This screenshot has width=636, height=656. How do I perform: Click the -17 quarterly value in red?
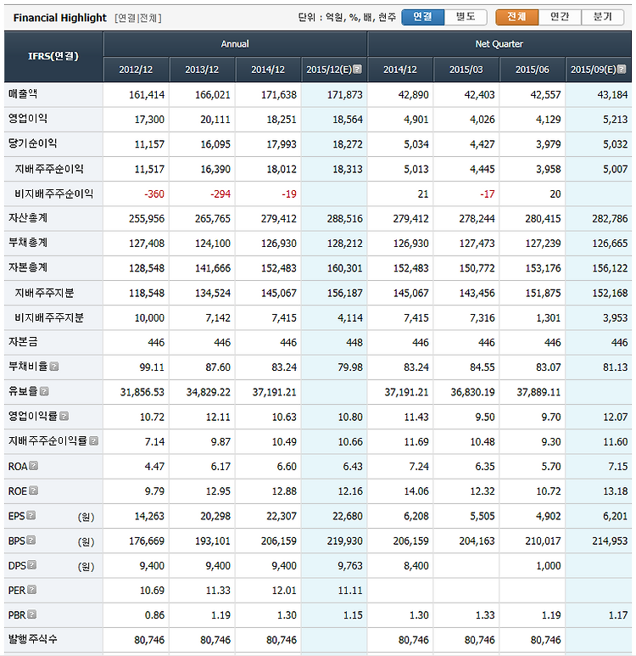[488, 194]
